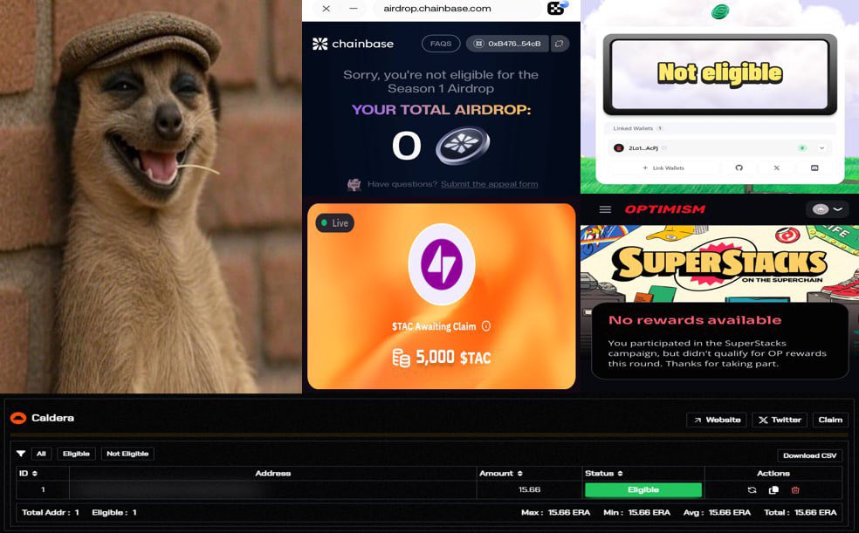
Task: Click the green coin logo above Not eligible
Action: tap(720, 11)
